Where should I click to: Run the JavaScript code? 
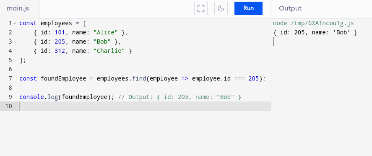click(x=248, y=8)
